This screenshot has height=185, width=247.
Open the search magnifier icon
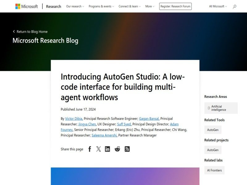pos(234,6)
